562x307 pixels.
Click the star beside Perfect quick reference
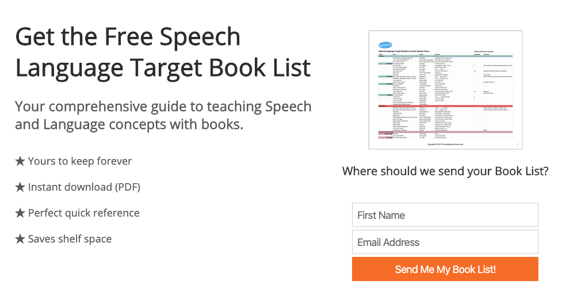pyautogui.click(x=20, y=213)
